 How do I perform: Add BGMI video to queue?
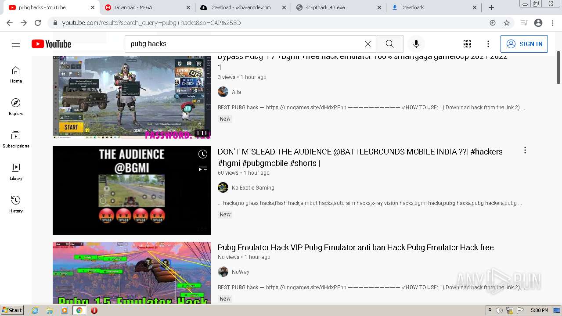202,168
